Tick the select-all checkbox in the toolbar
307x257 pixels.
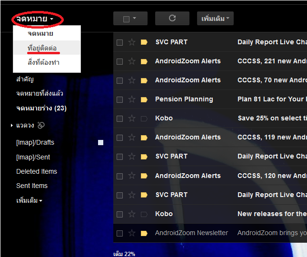tap(126, 19)
